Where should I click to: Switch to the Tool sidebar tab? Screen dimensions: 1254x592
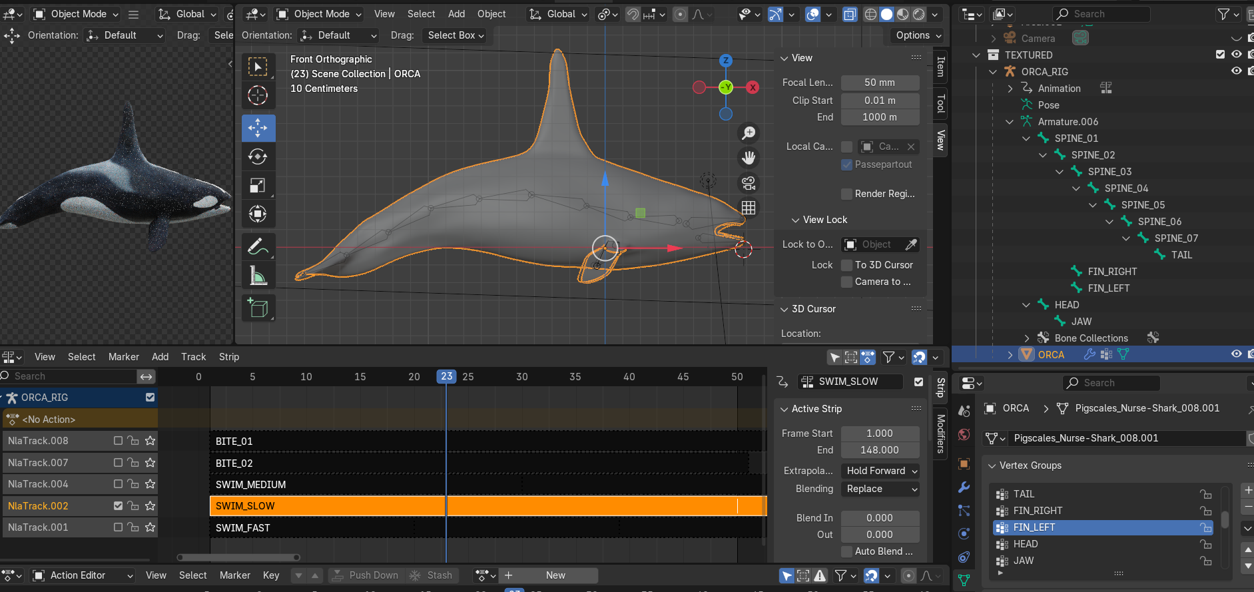click(940, 103)
